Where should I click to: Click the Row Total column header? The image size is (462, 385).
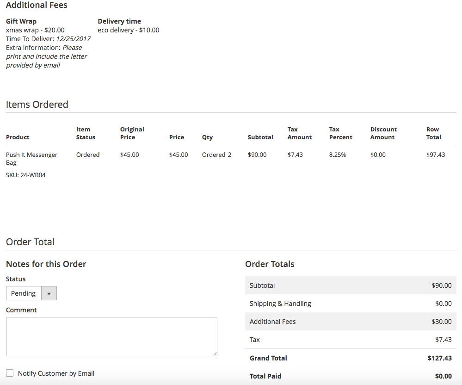[x=434, y=133]
